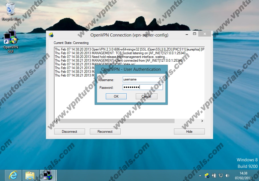Open Internet Explorer from the taskbar

pyautogui.click(x=13, y=175)
